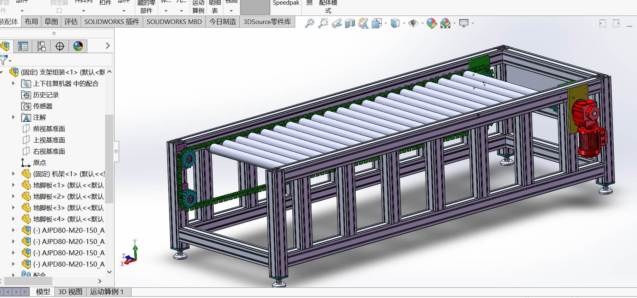Open the Edit Appearance color ball
637x298 pixels.
[431, 23]
